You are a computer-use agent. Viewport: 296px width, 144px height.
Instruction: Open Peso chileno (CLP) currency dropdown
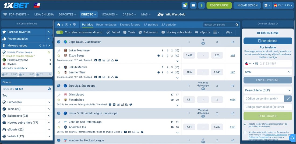268,90
